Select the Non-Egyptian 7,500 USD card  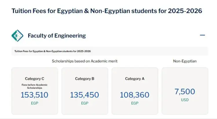[185, 91]
